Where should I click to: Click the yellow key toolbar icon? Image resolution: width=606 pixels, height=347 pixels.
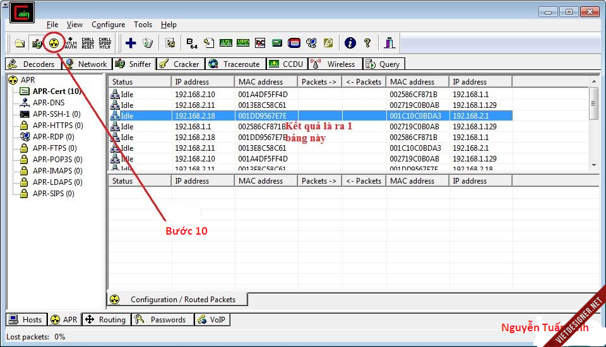pos(328,43)
